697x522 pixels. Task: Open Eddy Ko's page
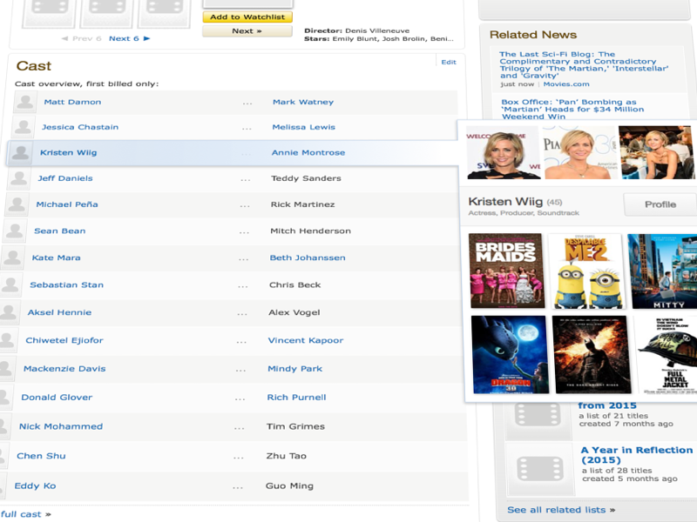(35, 486)
